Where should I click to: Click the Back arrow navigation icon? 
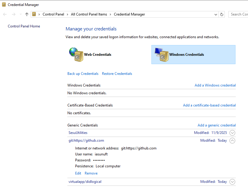(5, 14)
